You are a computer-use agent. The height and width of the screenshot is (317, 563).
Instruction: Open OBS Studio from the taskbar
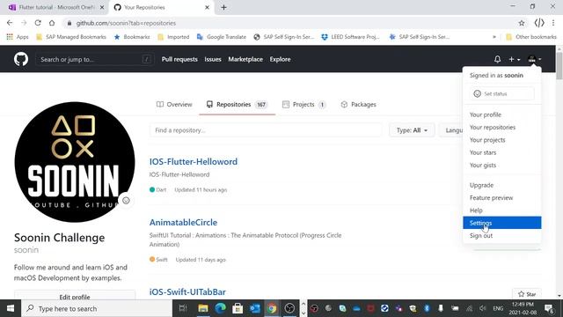289,308
